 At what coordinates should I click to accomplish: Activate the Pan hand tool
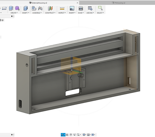click(71, 135)
